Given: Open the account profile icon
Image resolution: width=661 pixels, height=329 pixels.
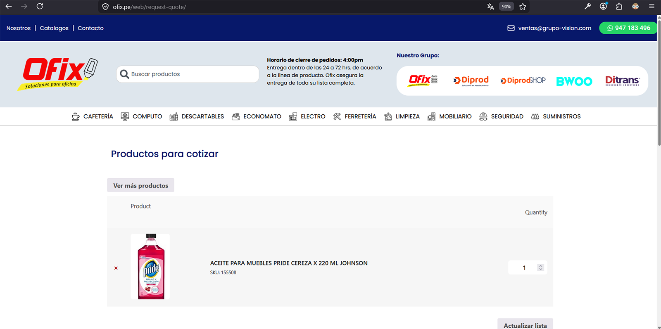Looking at the screenshot, I should (x=604, y=6).
